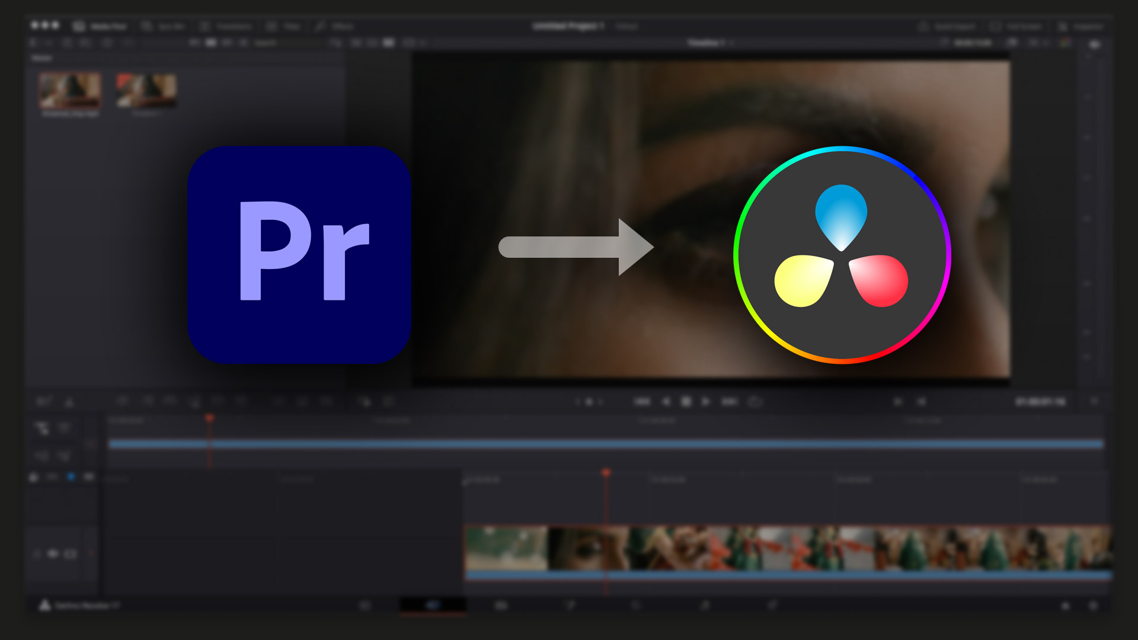This screenshot has height=640, width=1138.
Task: Select the video clip in the lower timeline
Action: click(788, 552)
